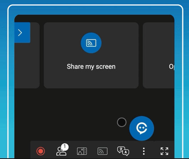
Task: Click the screen cast icon in the toolbar
Action: coord(102,151)
